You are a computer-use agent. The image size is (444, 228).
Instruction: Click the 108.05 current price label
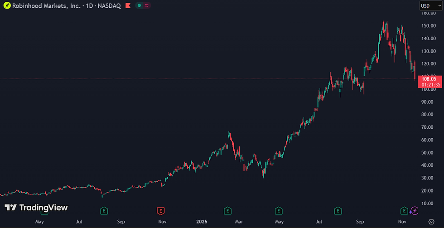point(430,79)
